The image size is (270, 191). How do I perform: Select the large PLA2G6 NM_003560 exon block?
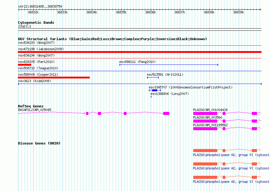[205, 121]
